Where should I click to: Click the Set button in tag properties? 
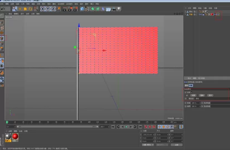point(193,95)
